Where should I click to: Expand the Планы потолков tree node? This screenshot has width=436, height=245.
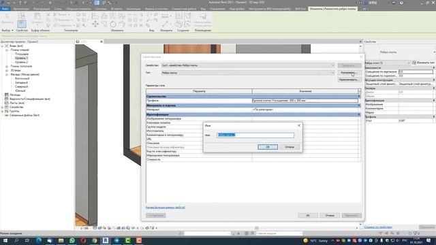[x=7, y=67]
